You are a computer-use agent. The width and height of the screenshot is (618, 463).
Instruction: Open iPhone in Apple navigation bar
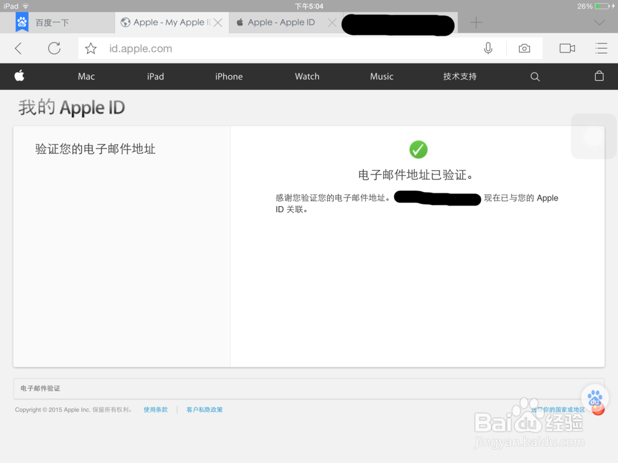click(229, 77)
